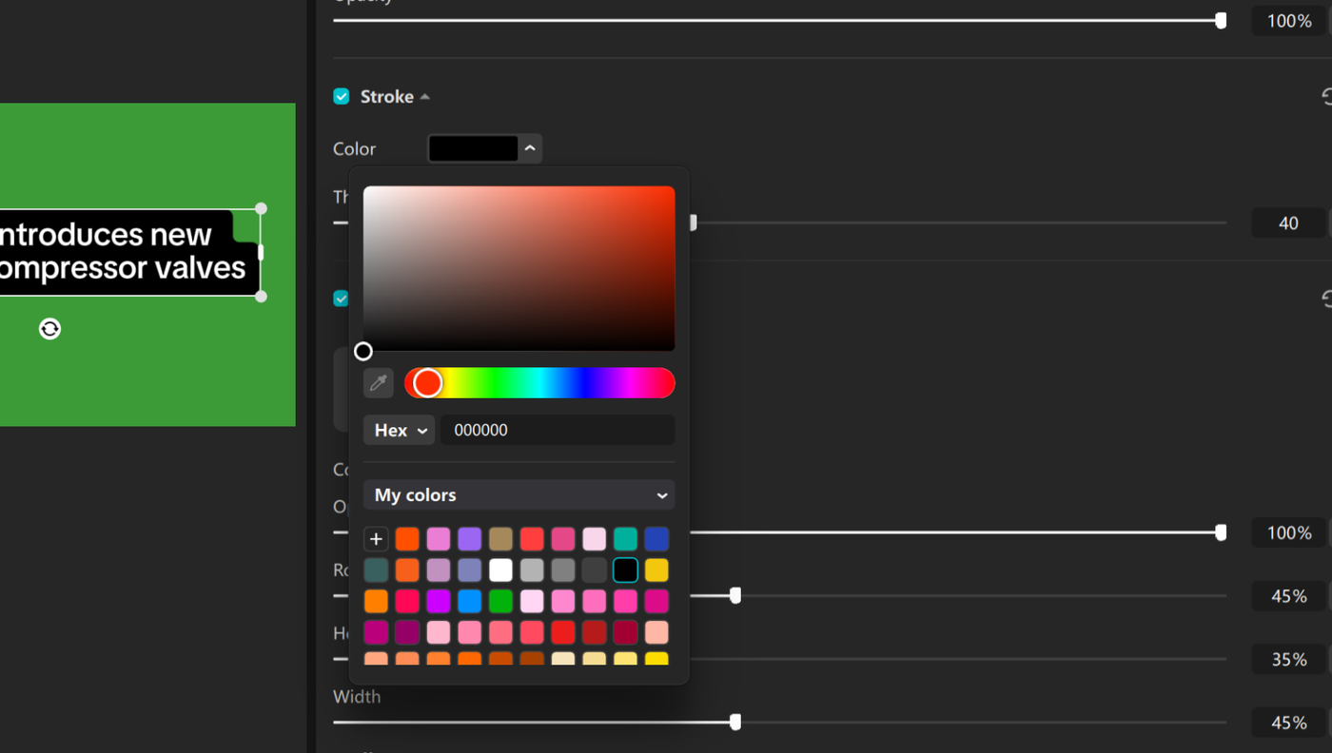
Task: Click the bottom-right corner handle of the text box
Action: pos(261,297)
